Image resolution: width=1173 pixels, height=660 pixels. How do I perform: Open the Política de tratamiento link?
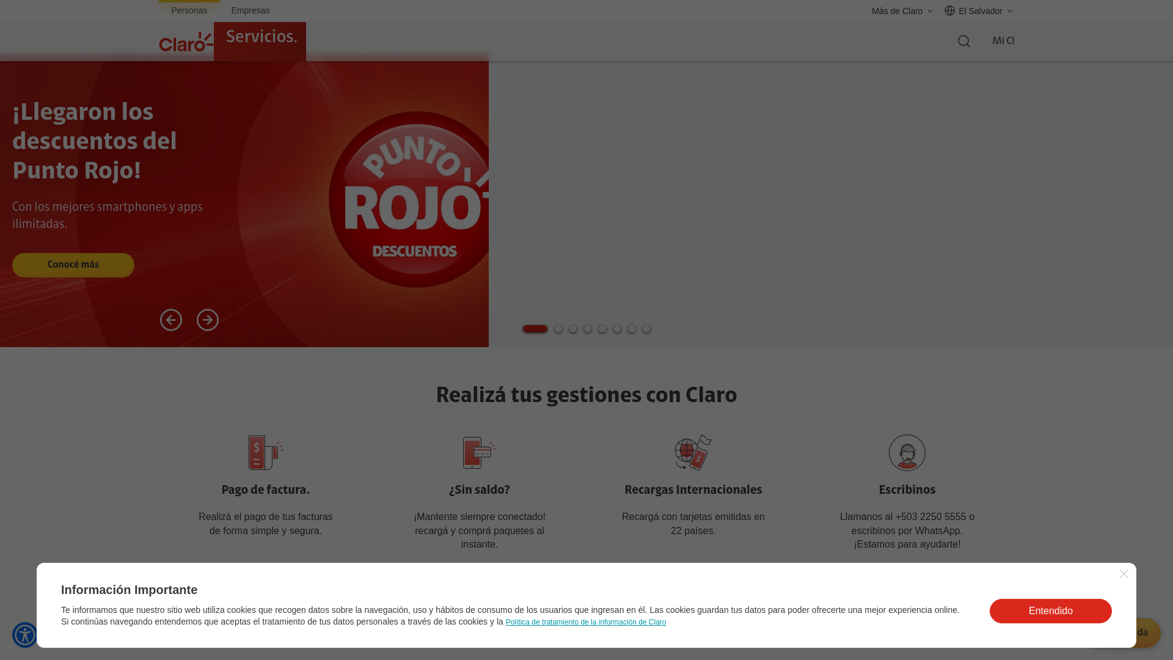pos(586,622)
